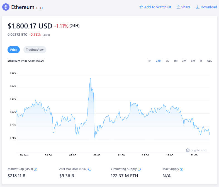Image resolution: width=219 pixels, height=187 pixels.
Task: Click the Ethereum Price Chart (USD) label
Action: pos(26,61)
